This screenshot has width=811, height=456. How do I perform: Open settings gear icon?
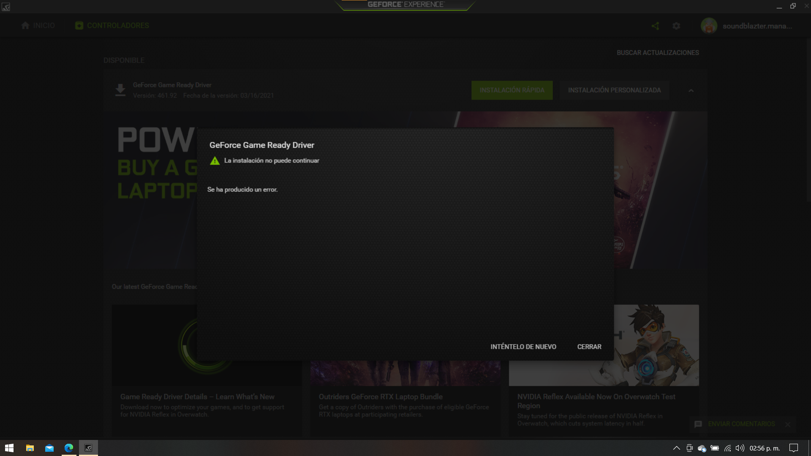click(676, 26)
